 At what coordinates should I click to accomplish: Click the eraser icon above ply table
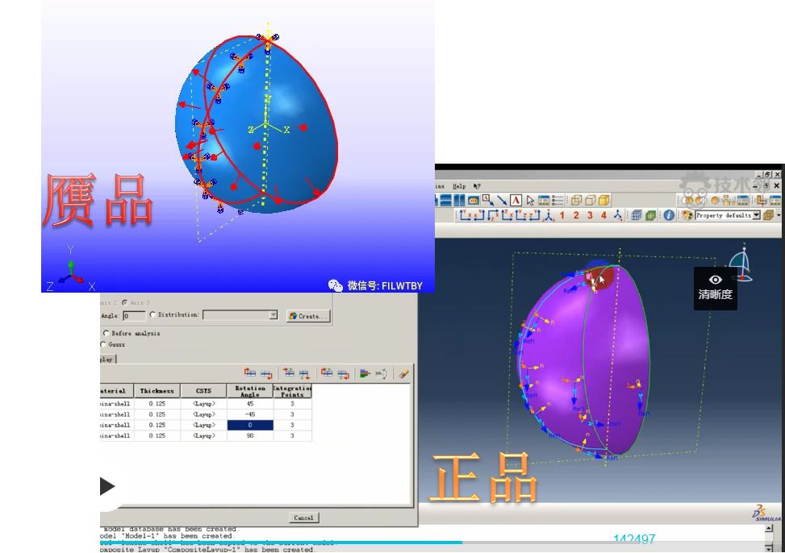[x=403, y=373]
